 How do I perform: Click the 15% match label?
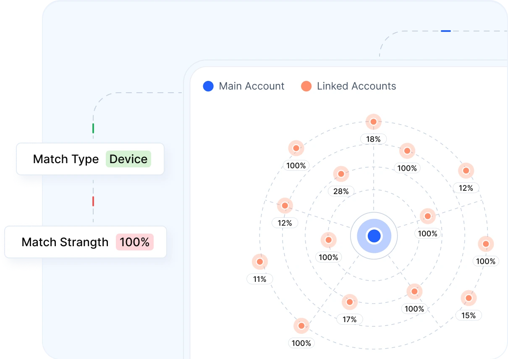(x=469, y=315)
